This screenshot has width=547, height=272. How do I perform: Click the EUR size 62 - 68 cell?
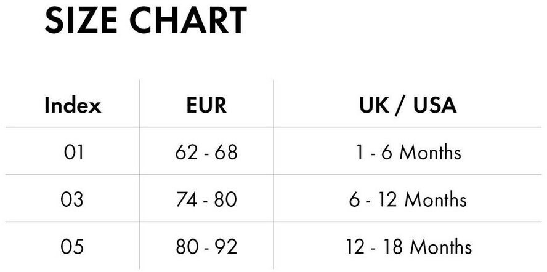[206, 152]
